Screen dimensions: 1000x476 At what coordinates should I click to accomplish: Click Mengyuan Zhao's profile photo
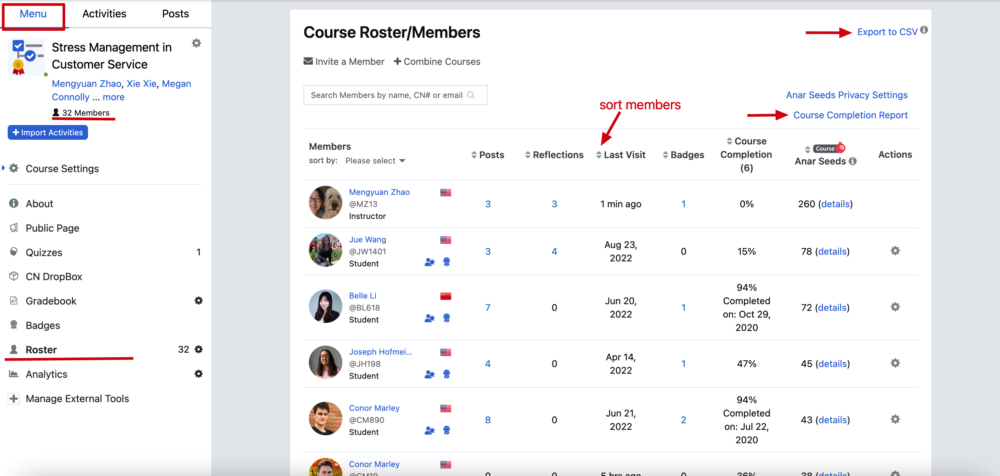[x=325, y=203]
